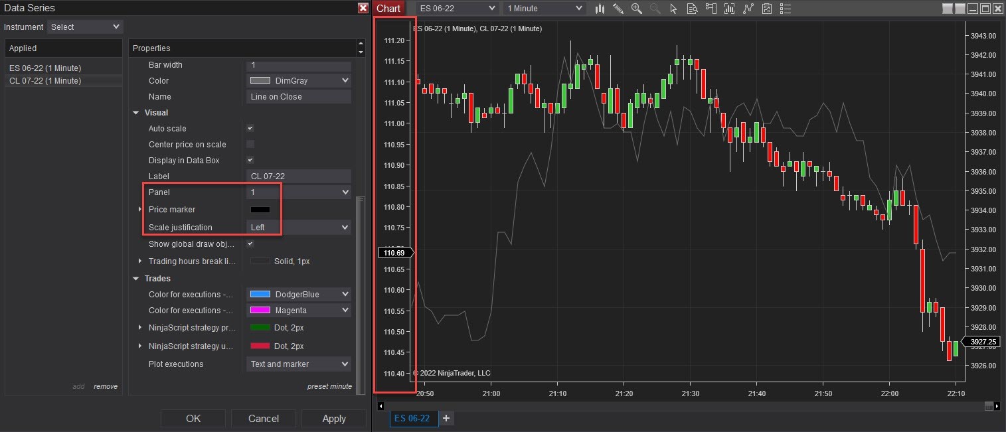Switch to the ES 06-22 chart tab
Screen dimensions: 1006x432
point(414,419)
